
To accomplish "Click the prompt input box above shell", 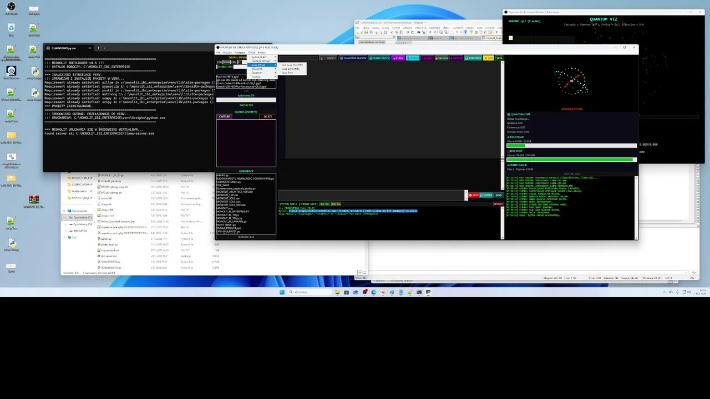I will (x=371, y=195).
